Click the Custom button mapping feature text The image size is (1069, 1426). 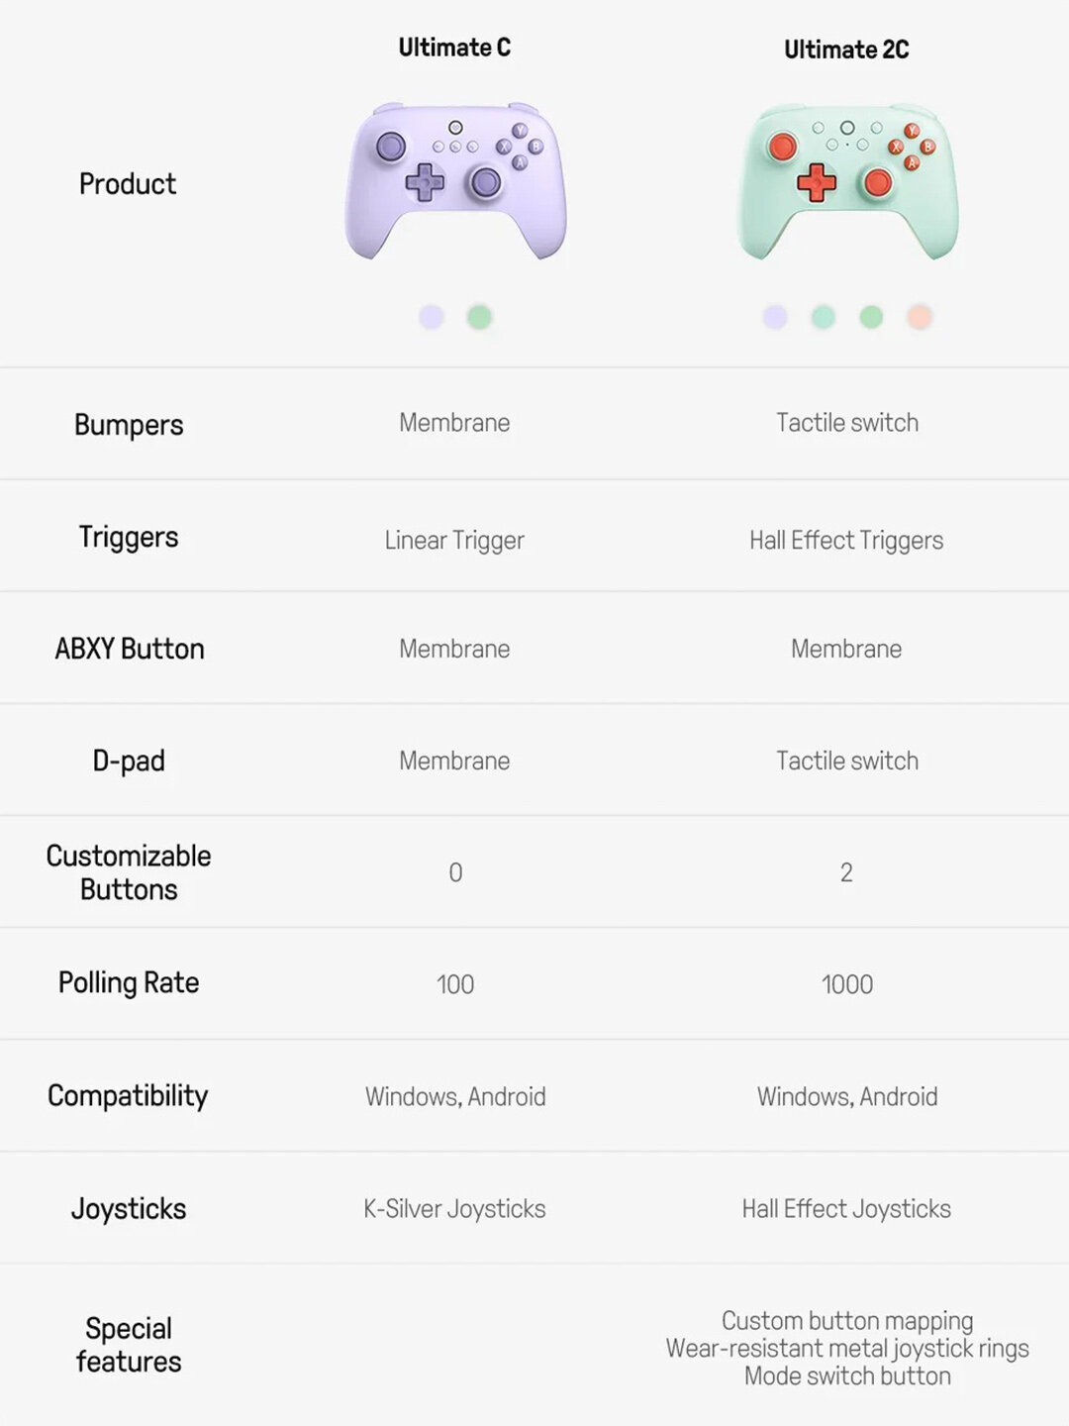pos(847,1321)
